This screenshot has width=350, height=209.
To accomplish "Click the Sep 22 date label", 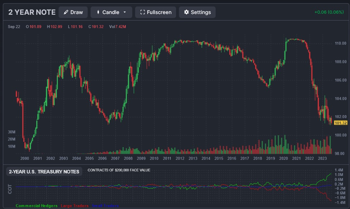I will [x=14, y=27].
